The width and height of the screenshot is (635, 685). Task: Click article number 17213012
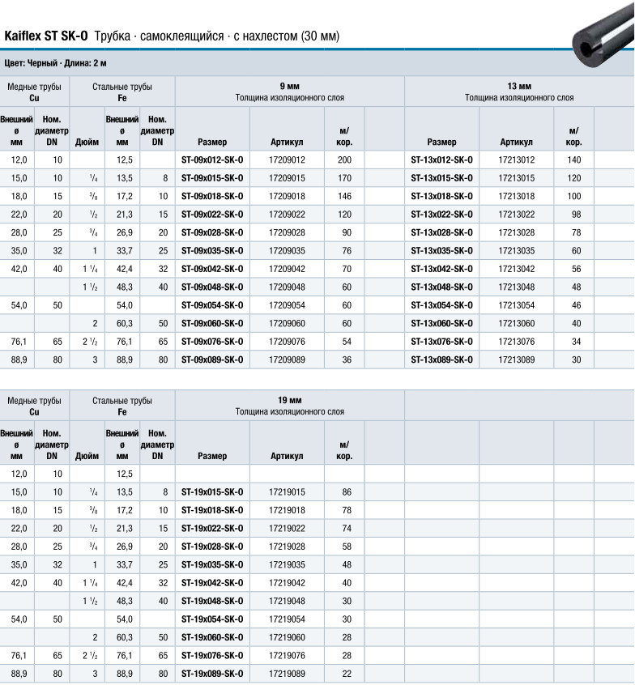coord(517,160)
